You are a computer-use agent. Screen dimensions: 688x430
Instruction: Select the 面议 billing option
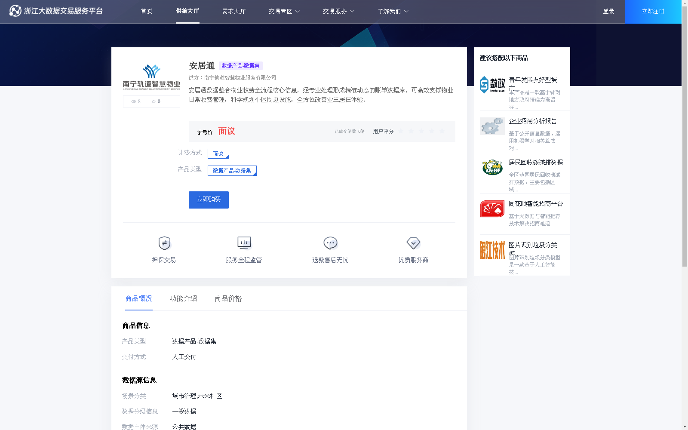218,154
